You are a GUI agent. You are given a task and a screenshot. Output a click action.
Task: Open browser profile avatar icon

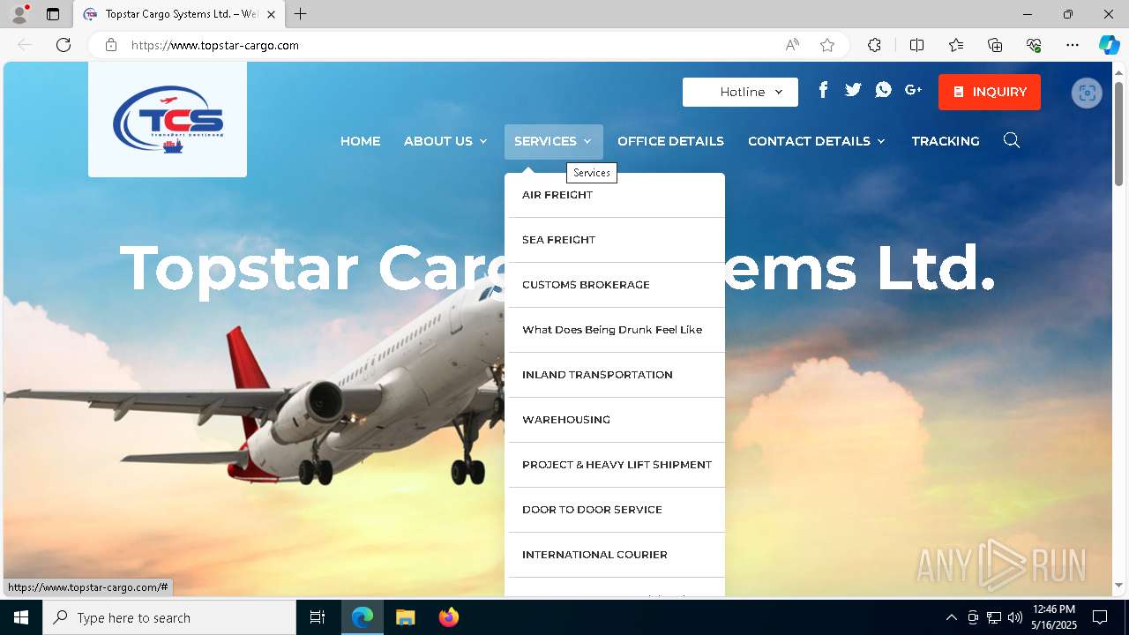pos(19,14)
